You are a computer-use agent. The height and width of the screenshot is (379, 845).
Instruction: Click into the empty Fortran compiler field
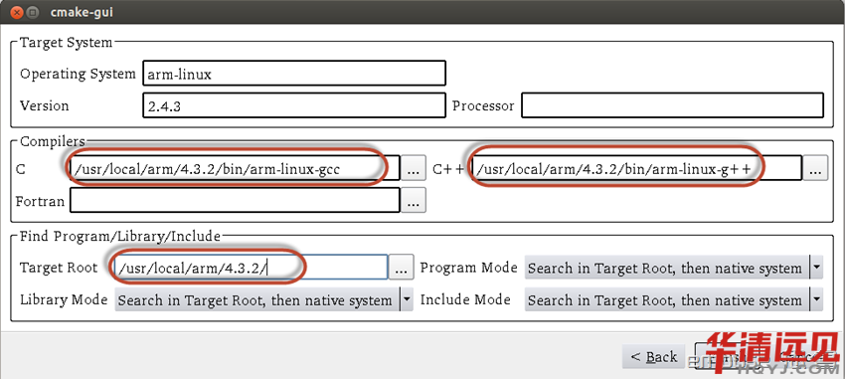(235, 201)
